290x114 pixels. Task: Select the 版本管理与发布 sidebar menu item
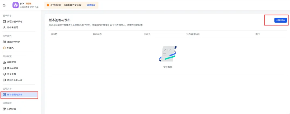[x=19, y=95]
